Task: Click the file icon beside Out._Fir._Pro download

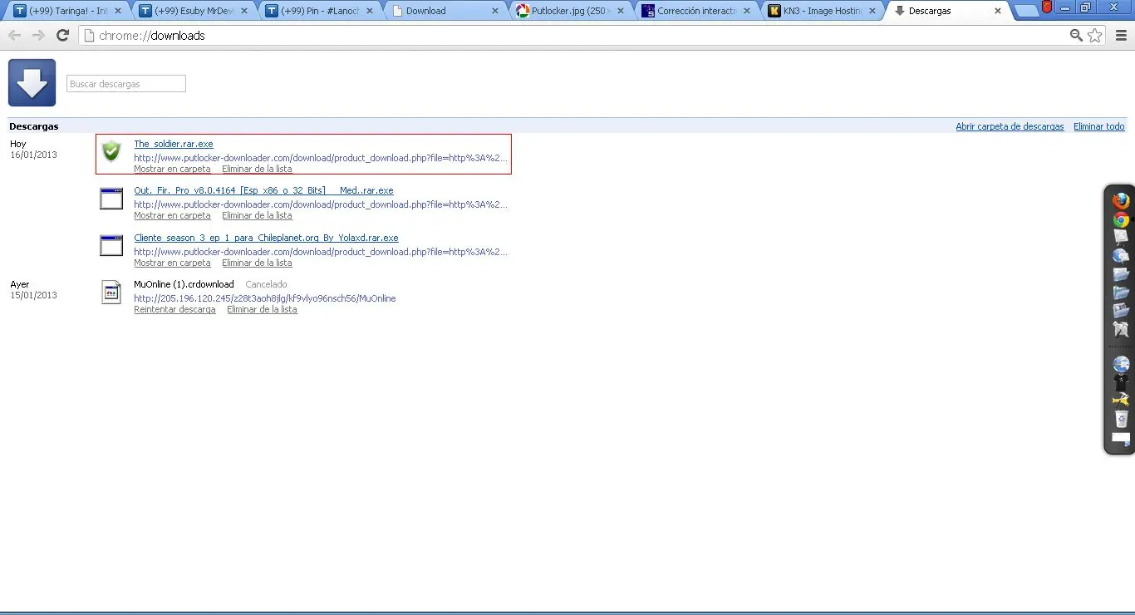Action: [111, 199]
